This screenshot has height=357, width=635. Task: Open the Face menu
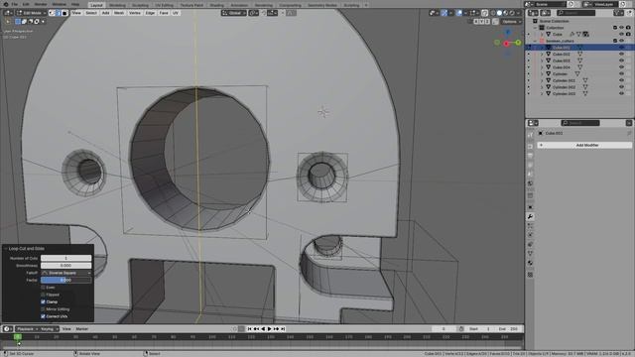[164, 13]
